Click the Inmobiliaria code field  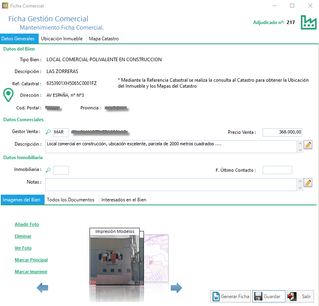(61, 170)
